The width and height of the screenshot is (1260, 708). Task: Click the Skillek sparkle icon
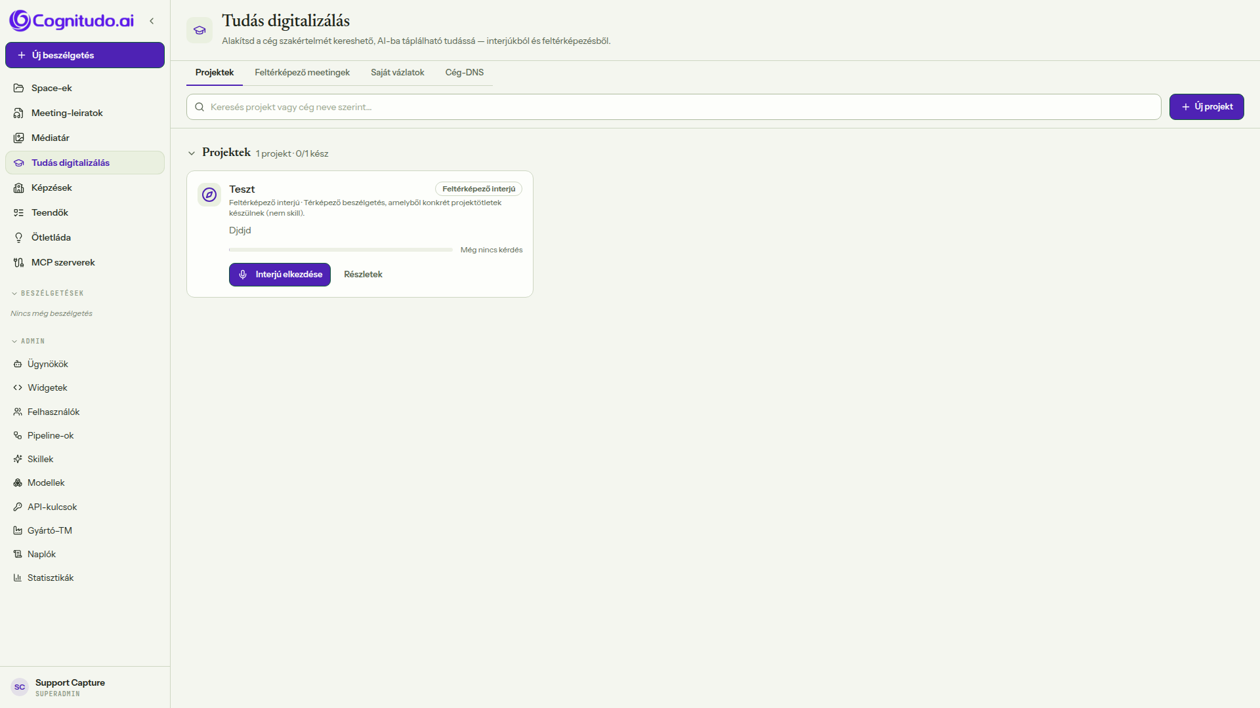18,459
